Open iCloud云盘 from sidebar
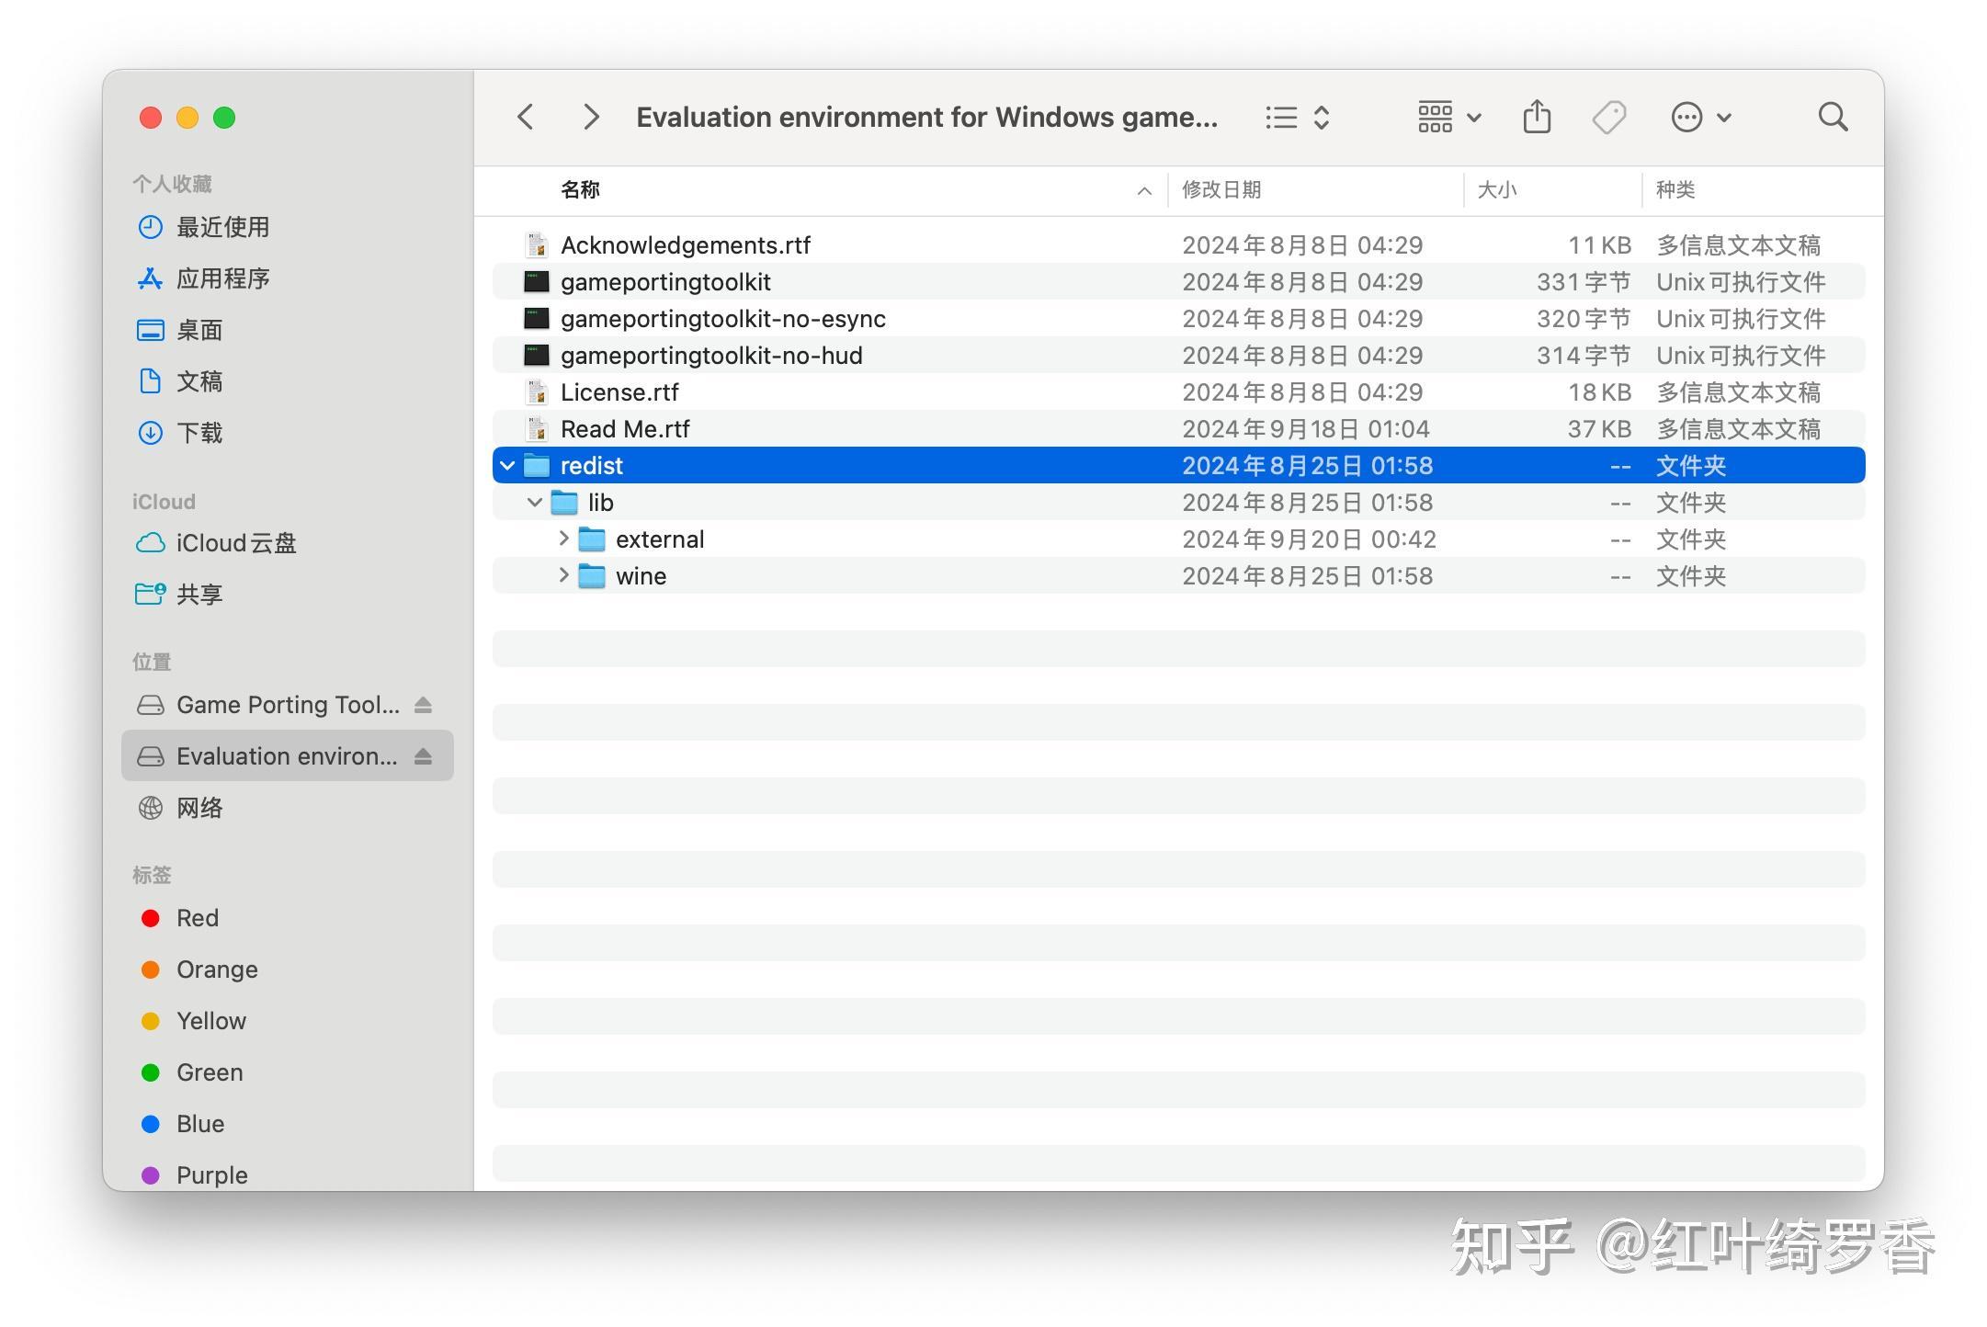Screen dimensions: 1987x1327 tap(236, 543)
